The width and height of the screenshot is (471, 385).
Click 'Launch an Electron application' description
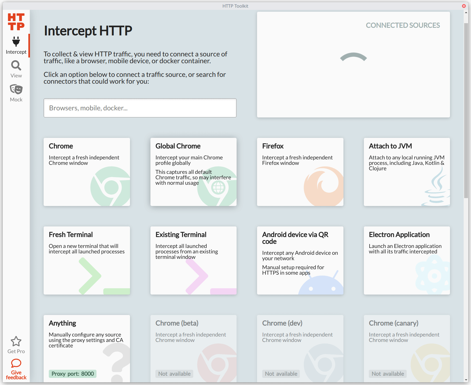405,249
